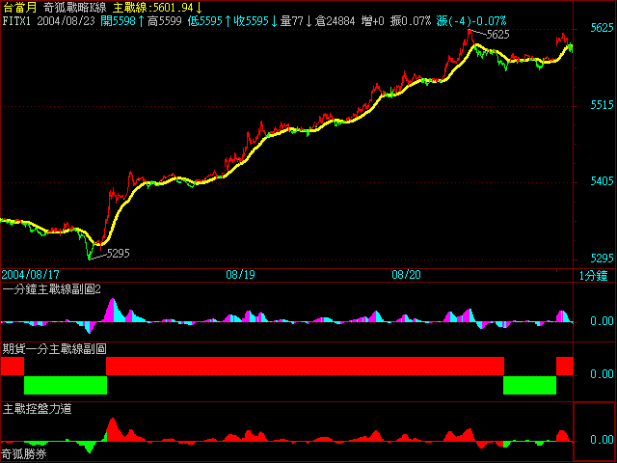The width and height of the screenshot is (617, 463).
Task: Click the 奇狐勝券 label at bottom
Action: pos(24,454)
